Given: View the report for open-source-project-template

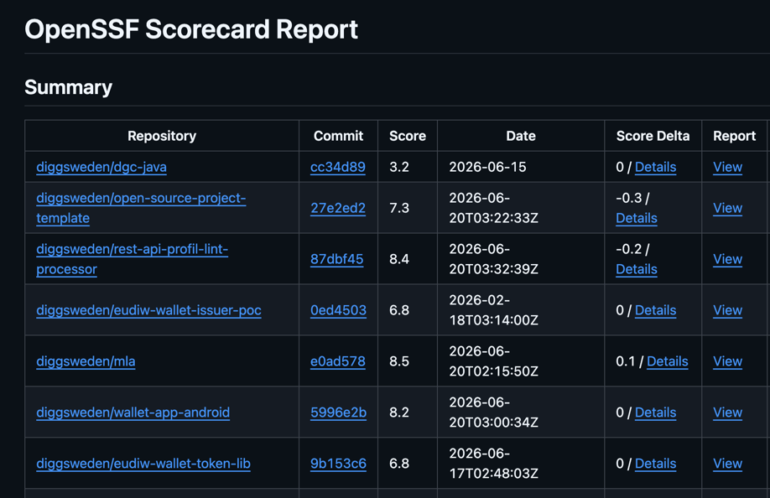Looking at the screenshot, I should [728, 208].
